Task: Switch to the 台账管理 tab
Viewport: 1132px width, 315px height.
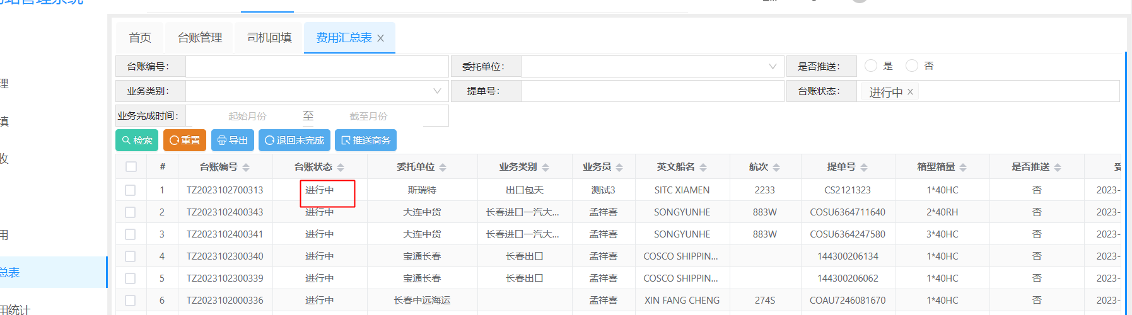Action: 200,38
